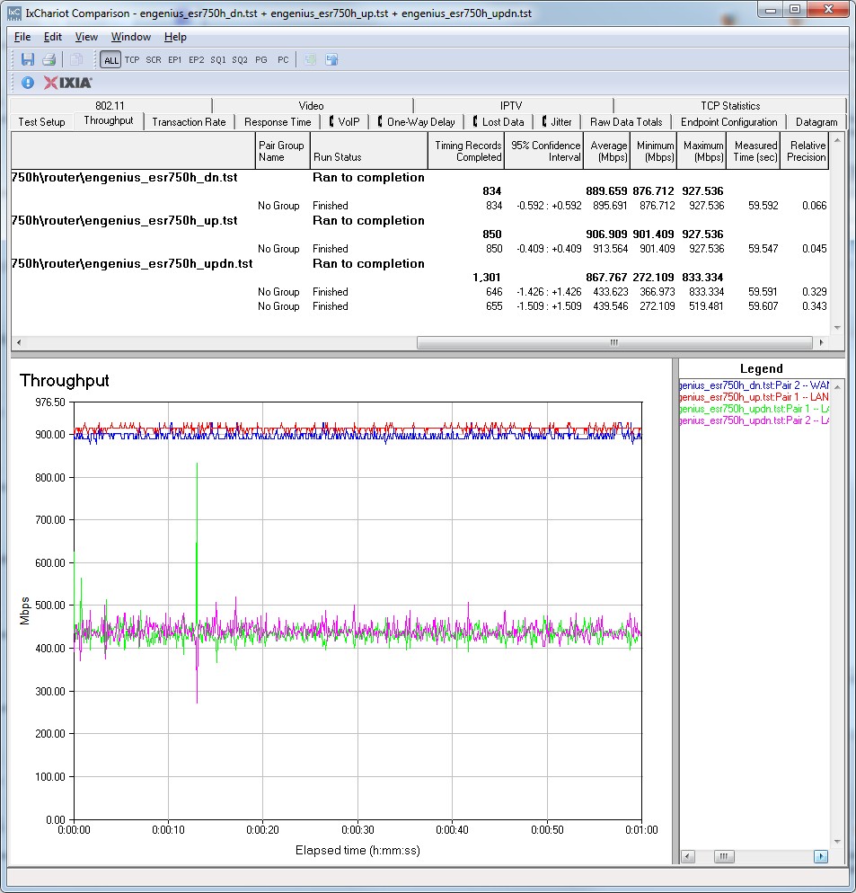856x893 pixels.
Task: Toggle the SQ2 filter button
Action: coord(240,60)
